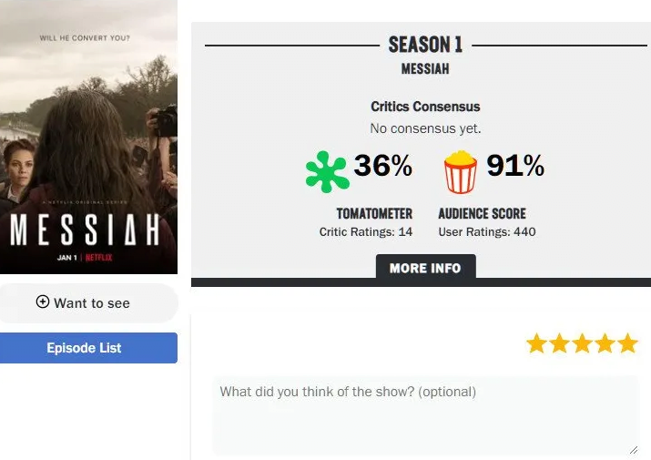Click the plus circle icon beside Want to see
Viewport: 651px width, 460px height.
coord(43,302)
